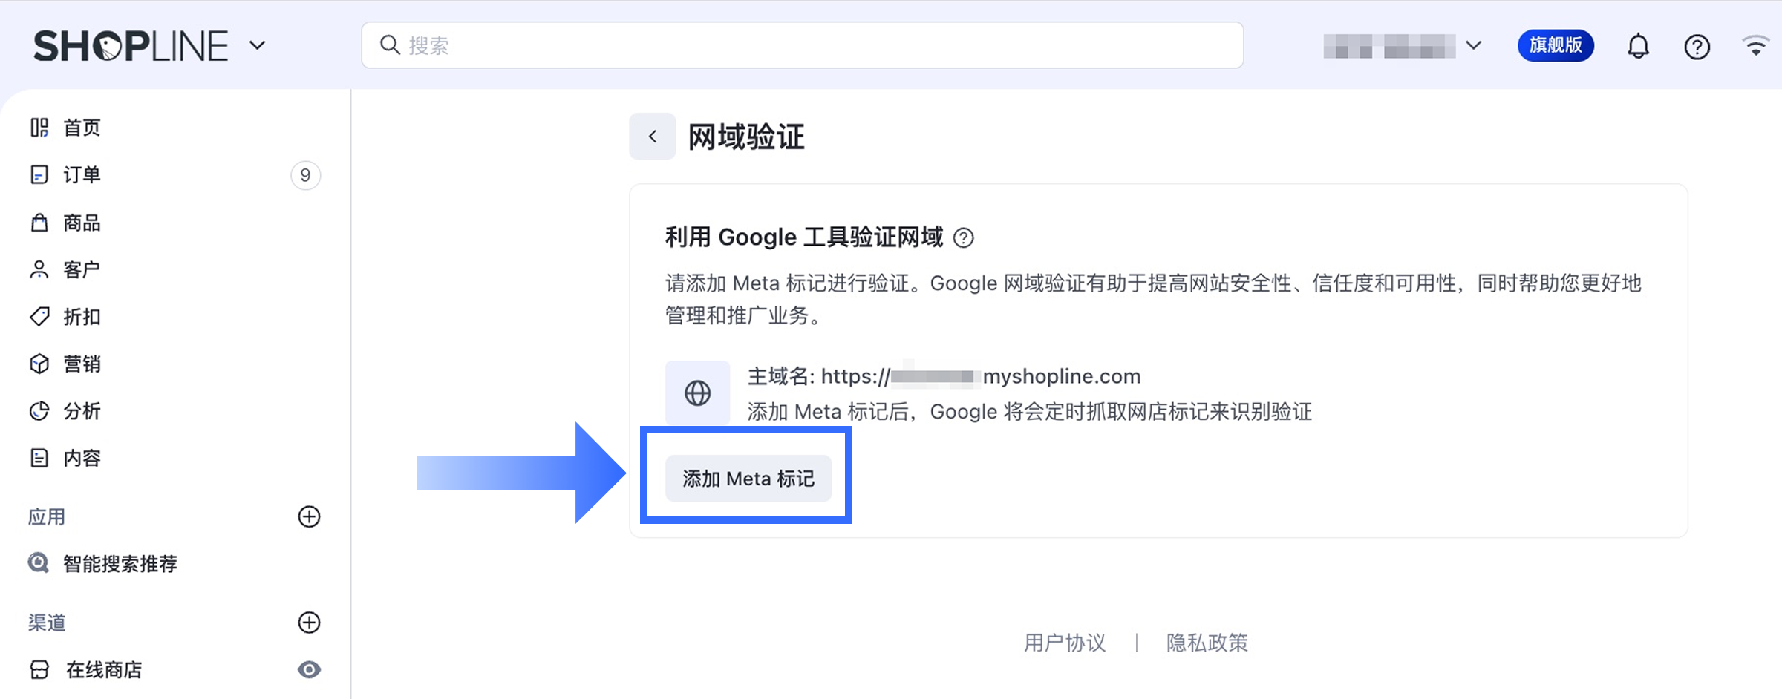Open the 用户协议 link
Screen dimensions: 1782x699
(1065, 643)
